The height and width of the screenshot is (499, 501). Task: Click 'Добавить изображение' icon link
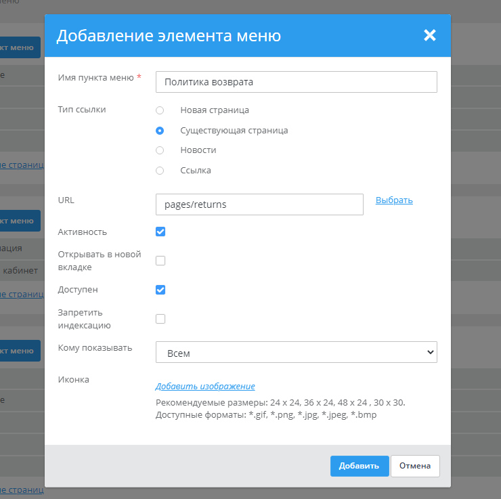[x=205, y=387]
